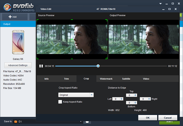This screenshot has height=126, width=183.
Task: Select the Crop tab
Action: 86,79
